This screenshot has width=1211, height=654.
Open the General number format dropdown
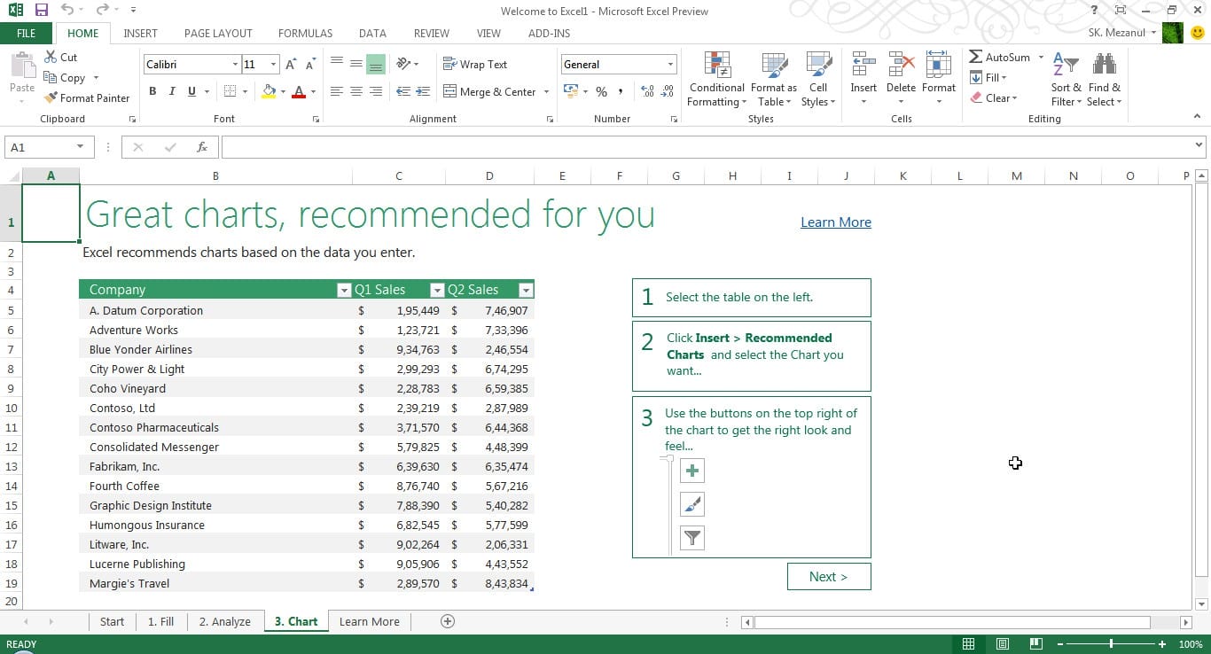pyautogui.click(x=671, y=65)
